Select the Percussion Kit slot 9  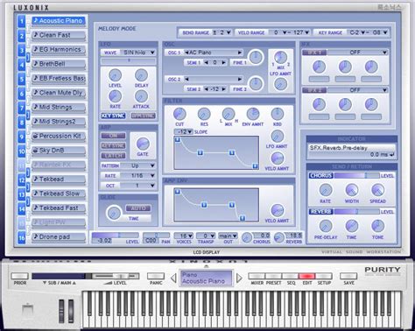59,137
